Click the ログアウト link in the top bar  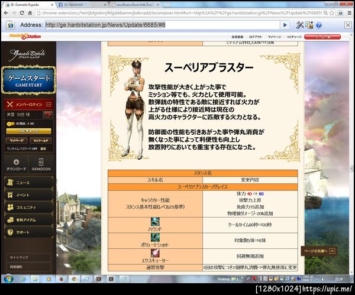(x=256, y=37)
